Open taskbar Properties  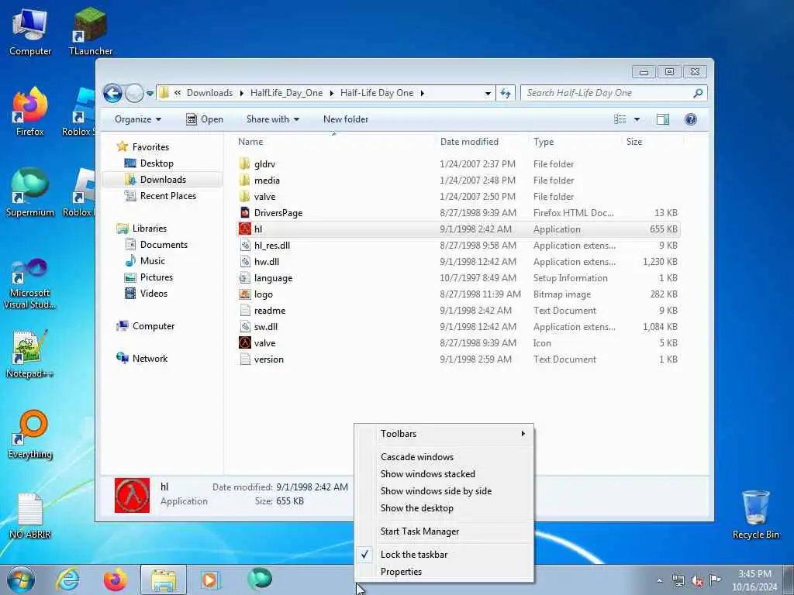click(x=444, y=572)
